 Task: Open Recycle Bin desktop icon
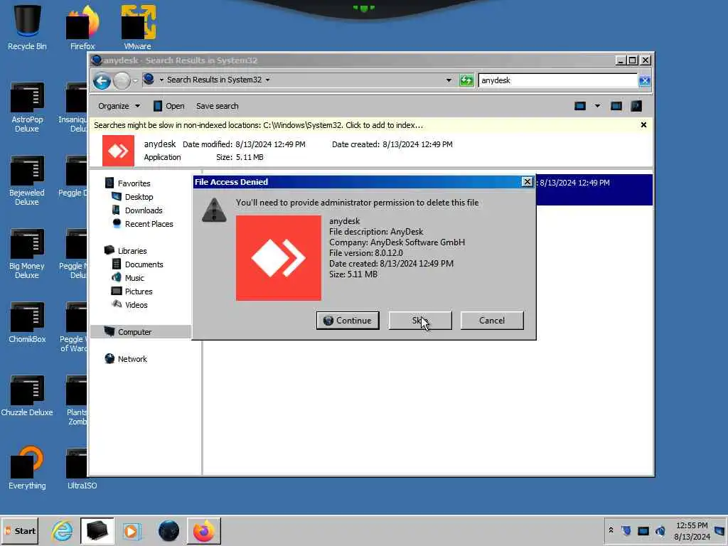tap(27, 28)
